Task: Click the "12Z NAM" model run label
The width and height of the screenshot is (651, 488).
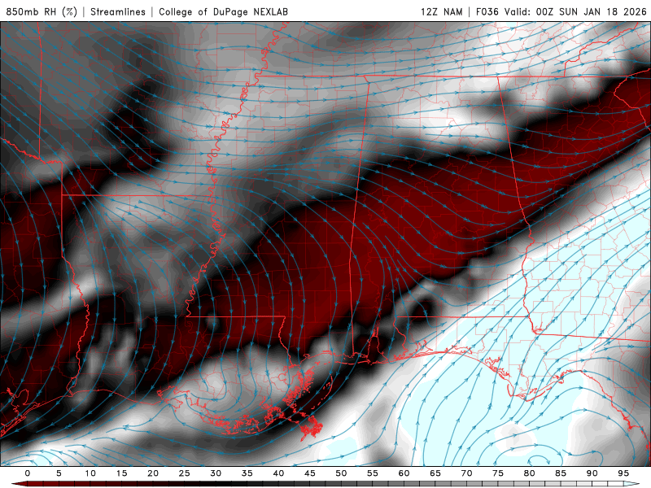Action: (441, 11)
